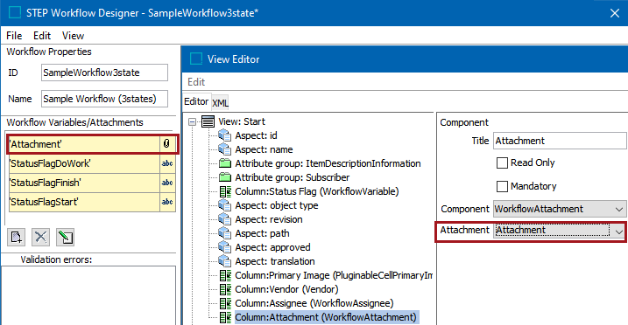Select Aspect: translation tree item
The height and width of the screenshot is (325, 628).
point(275,261)
